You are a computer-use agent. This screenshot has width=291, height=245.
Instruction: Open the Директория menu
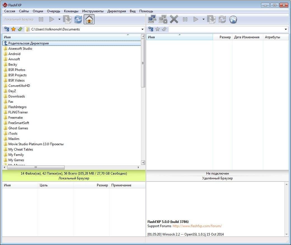pos(117,11)
